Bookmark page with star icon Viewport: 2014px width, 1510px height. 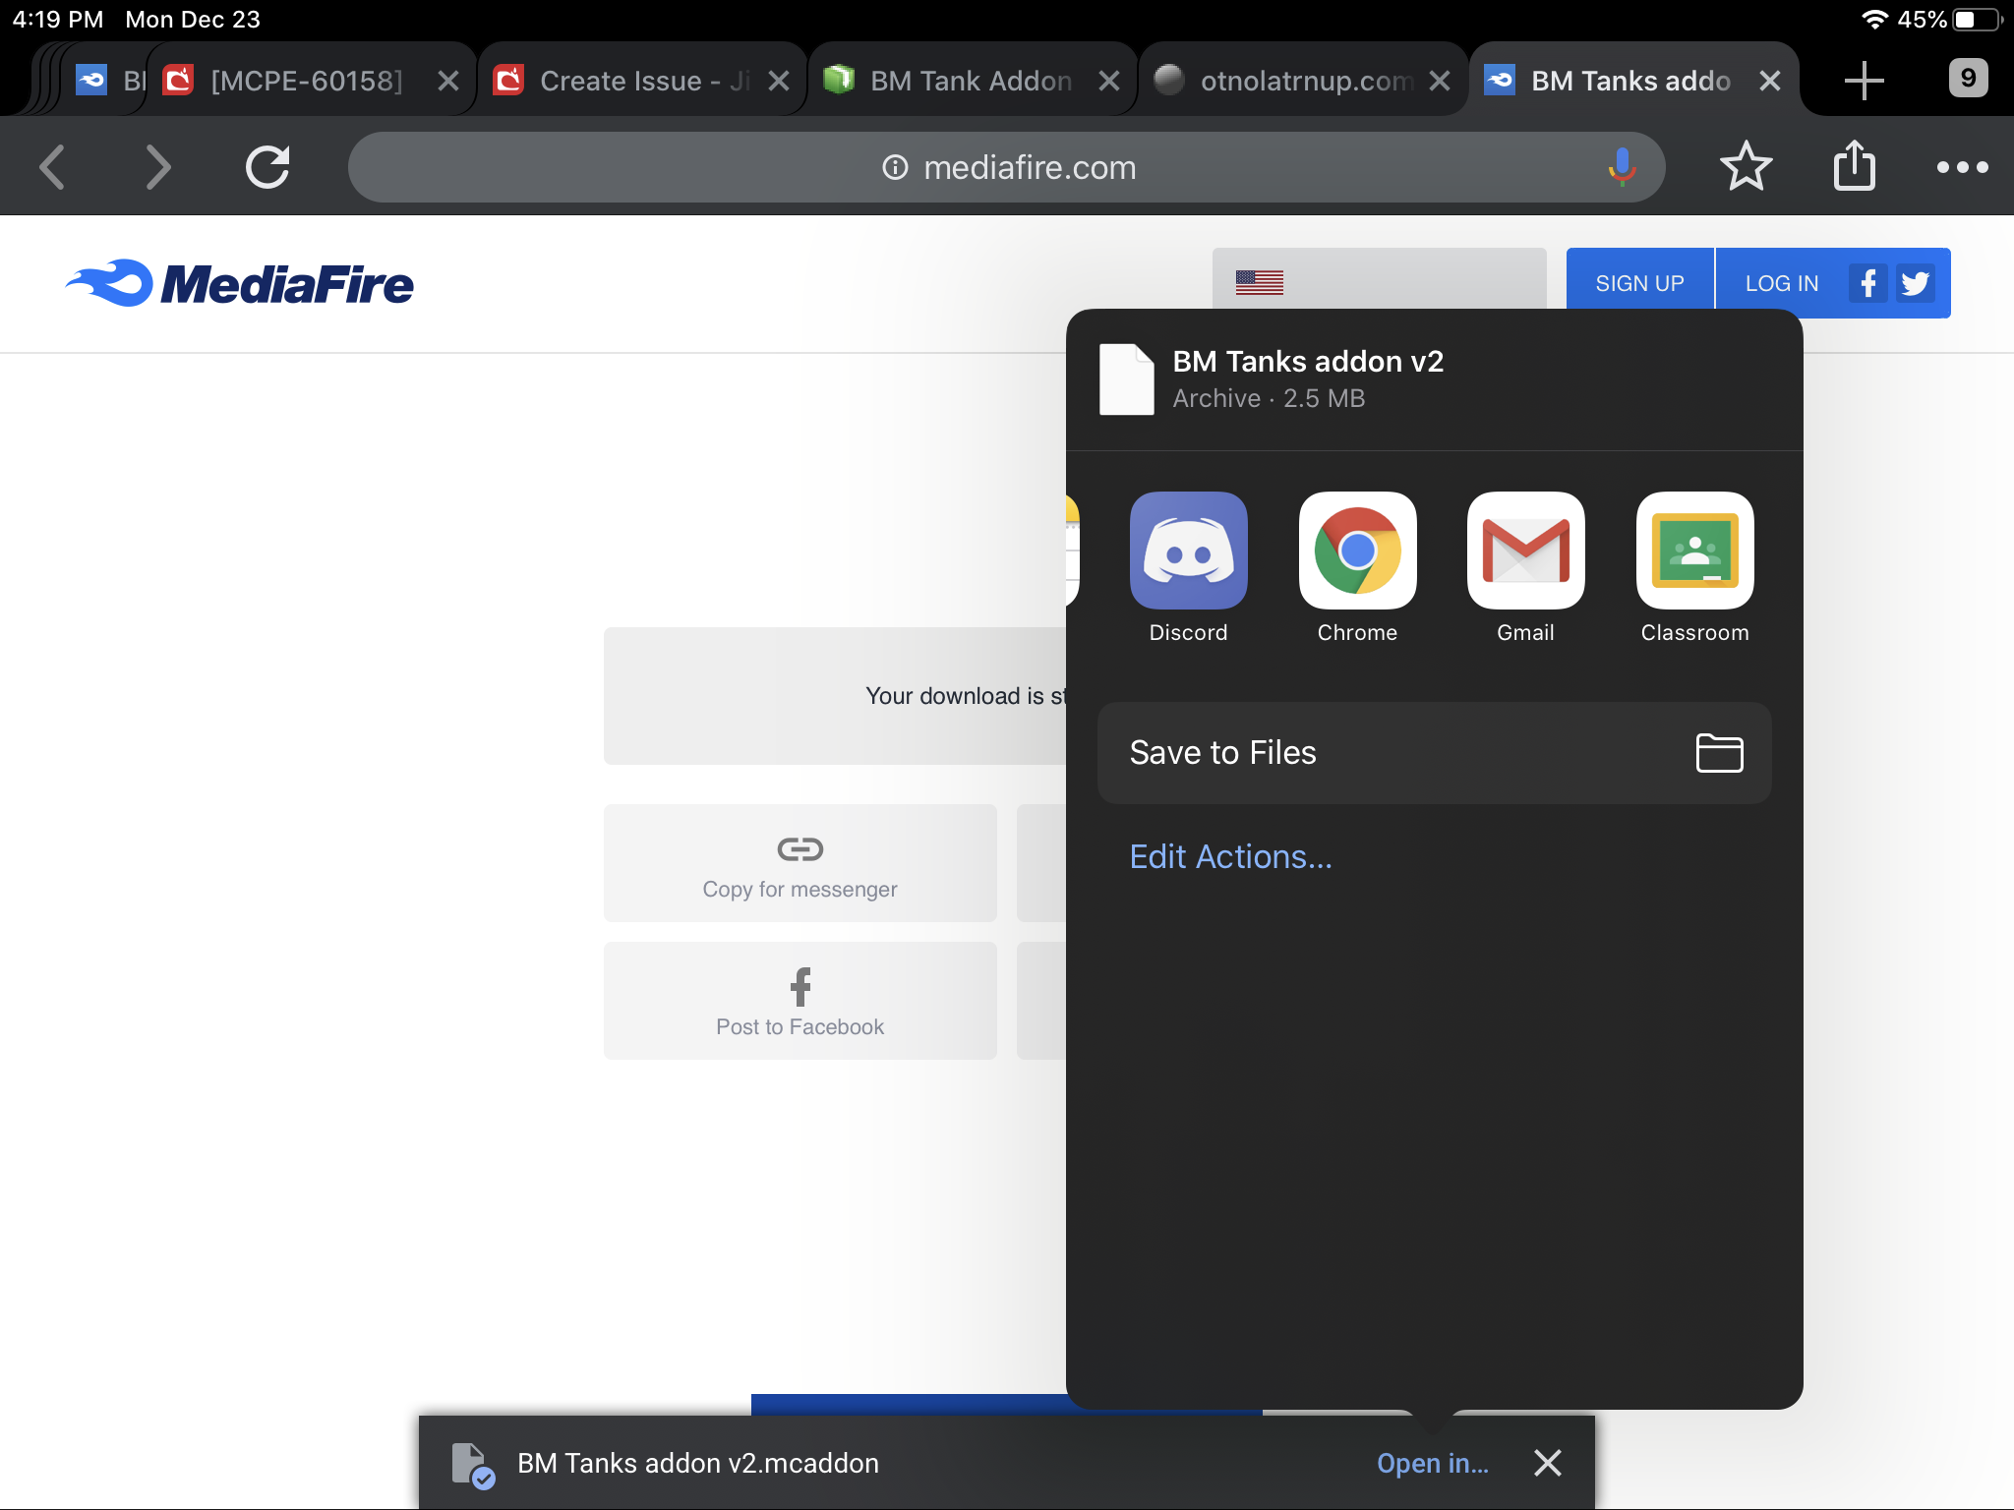coord(1746,167)
